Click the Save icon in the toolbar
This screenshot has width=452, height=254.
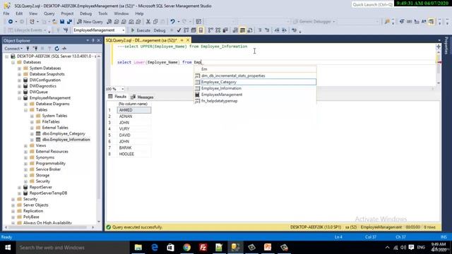pyautogui.click(x=62, y=22)
